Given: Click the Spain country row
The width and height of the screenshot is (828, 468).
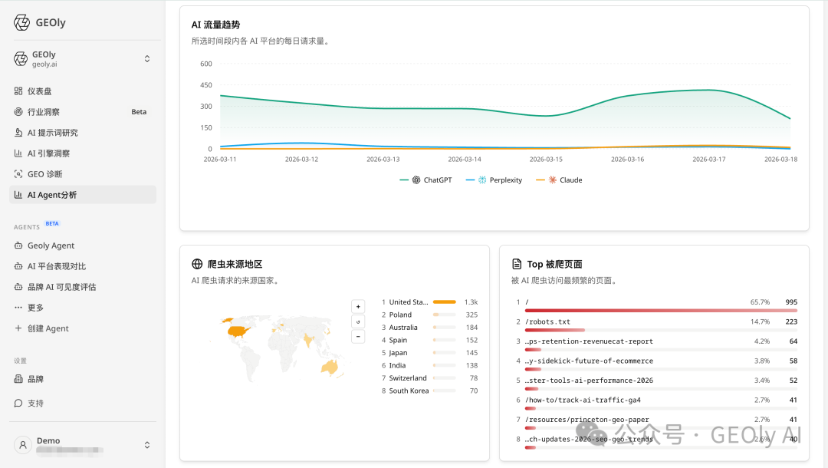Looking at the screenshot, I should pyautogui.click(x=430, y=340).
